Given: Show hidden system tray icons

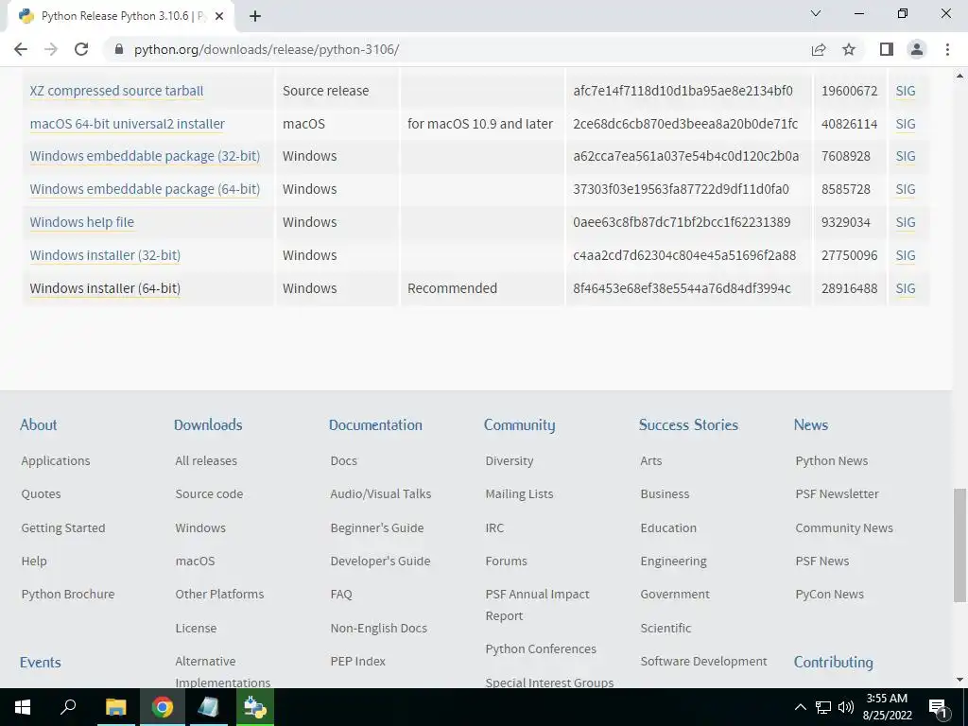Looking at the screenshot, I should point(800,707).
